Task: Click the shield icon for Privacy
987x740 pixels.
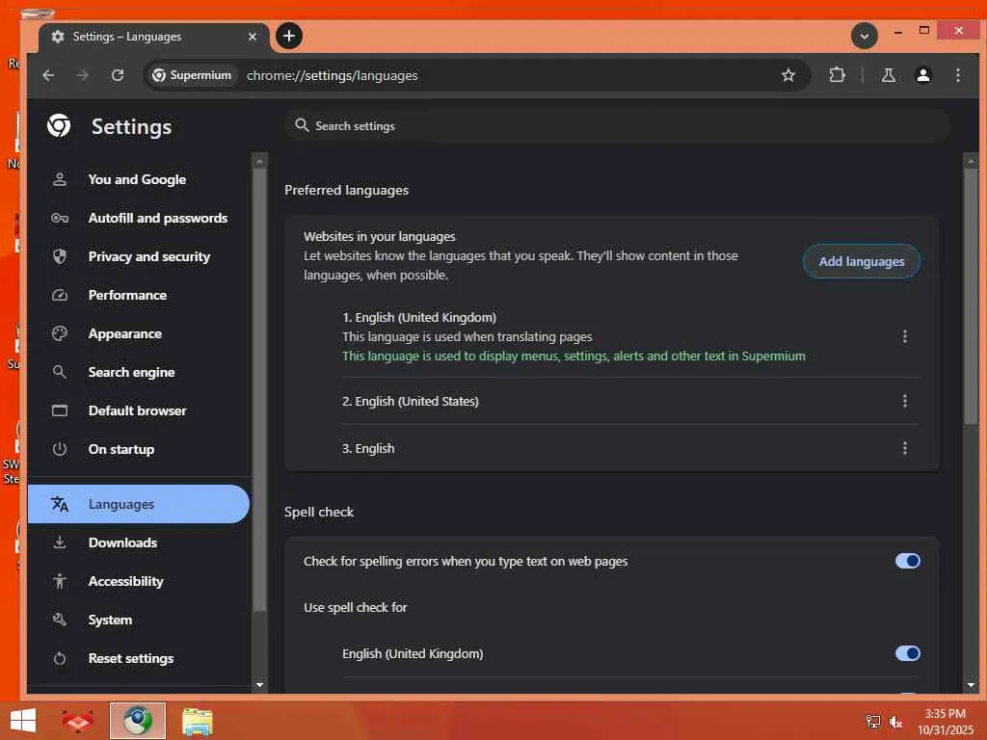Action: pyautogui.click(x=60, y=256)
